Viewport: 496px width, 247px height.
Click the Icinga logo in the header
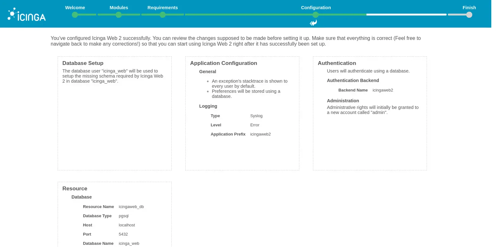point(27,14)
